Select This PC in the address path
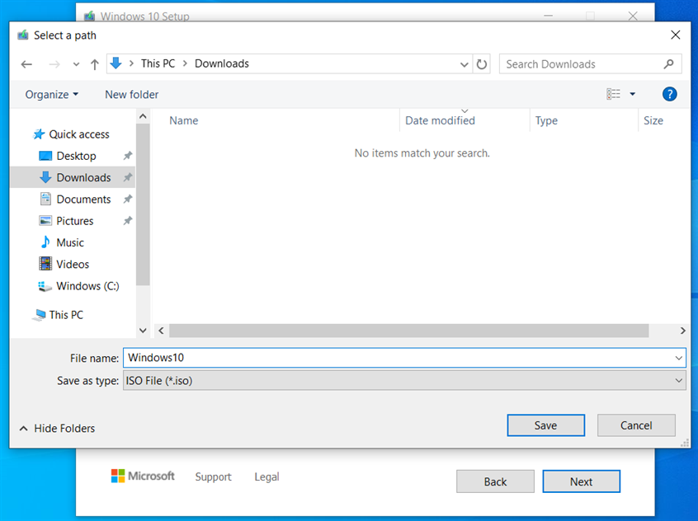698x521 pixels. (158, 63)
